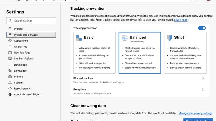Image resolution: width=216 pixels, height=121 pixels.
Task: Open the System settings section
Action: tap(18, 83)
